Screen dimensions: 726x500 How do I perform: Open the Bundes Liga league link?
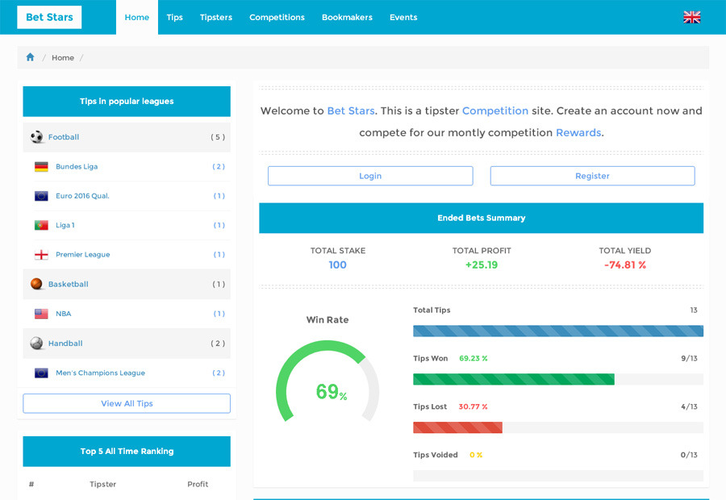(77, 167)
